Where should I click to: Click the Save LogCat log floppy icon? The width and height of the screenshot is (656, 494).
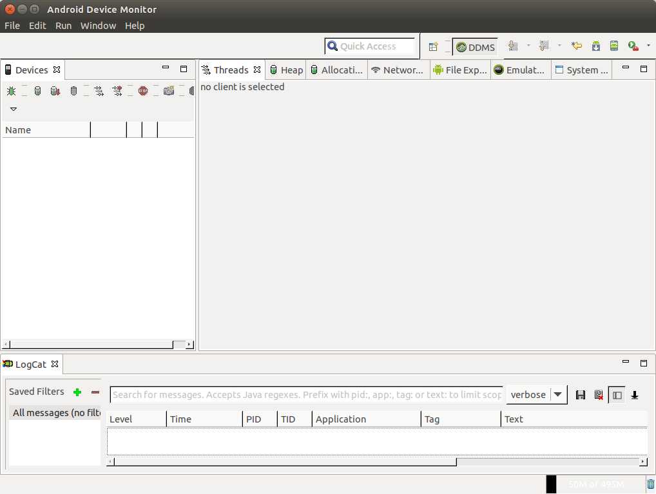tap(580, 395)
